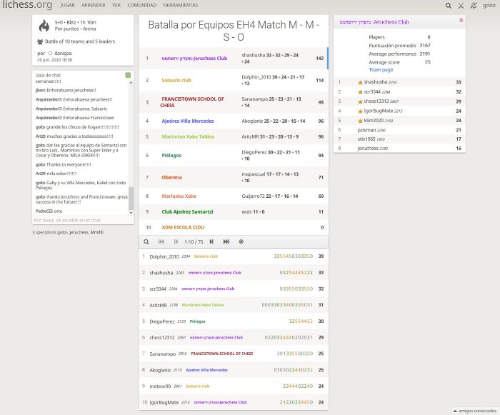Image resolution: width=500 pixels, height=415 pixels.
Task: Open challenges via crossed swords icon
Action: tap(461, 5)
